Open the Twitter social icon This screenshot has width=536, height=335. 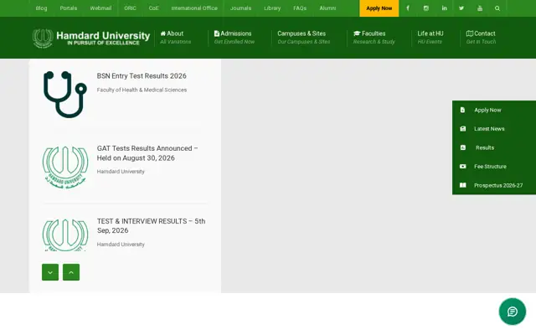461,8
